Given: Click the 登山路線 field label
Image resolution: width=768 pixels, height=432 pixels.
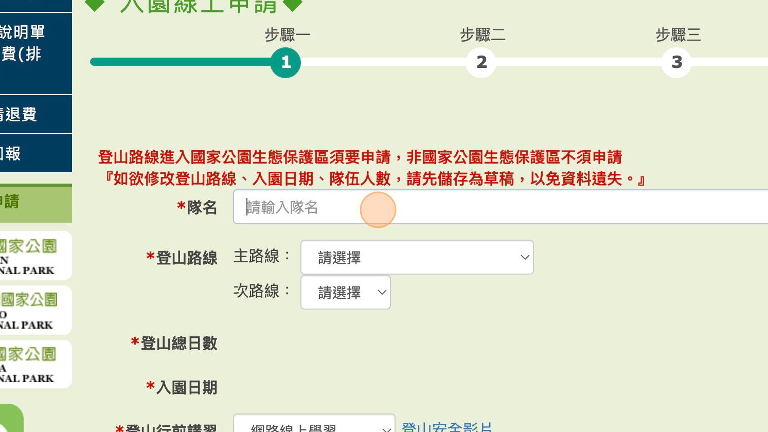Looking at the screenshot, I should coord(182,258).
